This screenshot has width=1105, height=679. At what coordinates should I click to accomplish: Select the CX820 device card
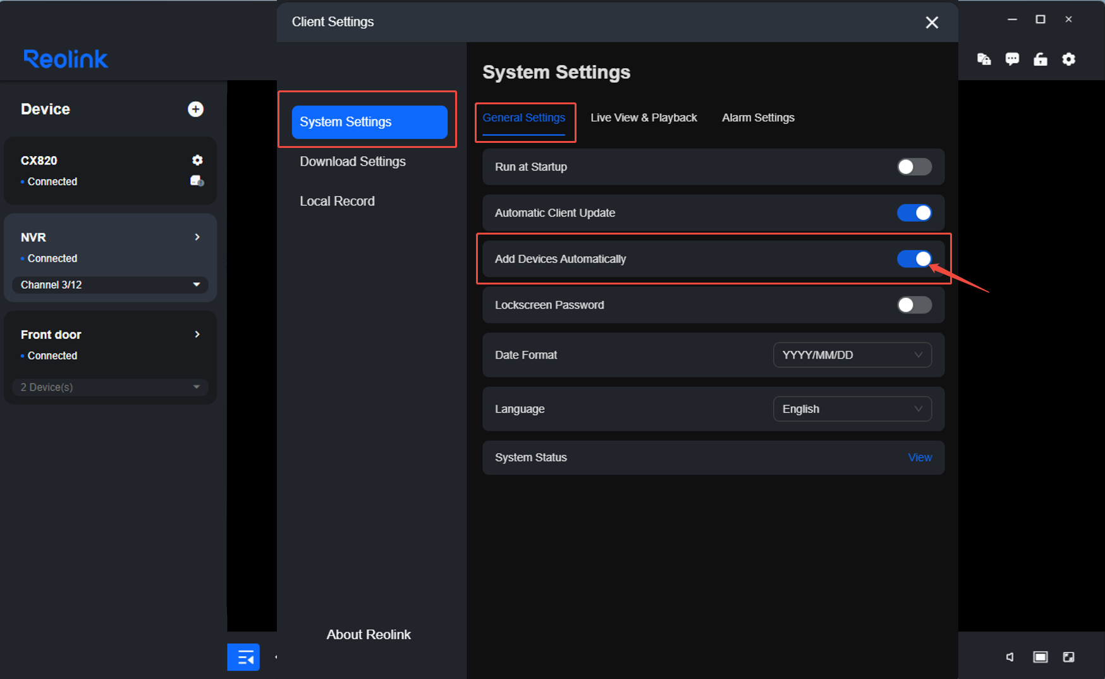[x=110, y=171]
